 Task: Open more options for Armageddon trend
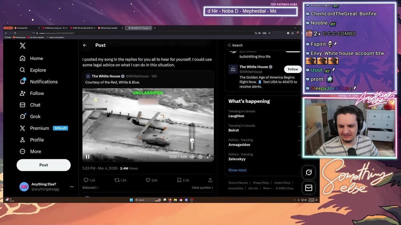(299, 141)
